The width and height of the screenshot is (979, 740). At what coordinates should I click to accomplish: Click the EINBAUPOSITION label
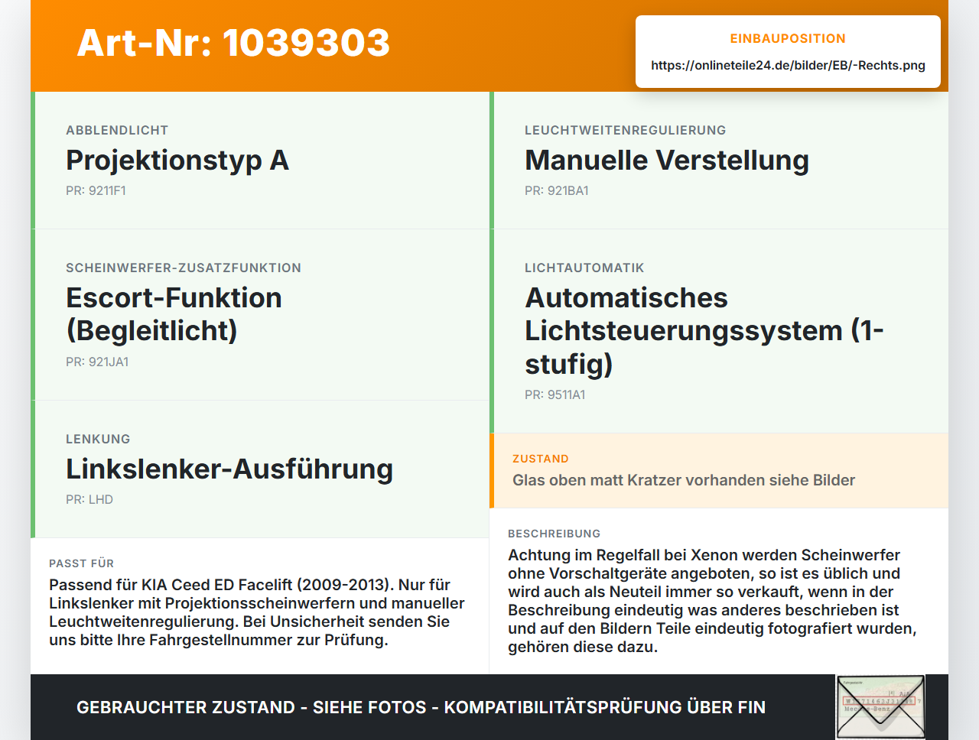pos(788,38)
